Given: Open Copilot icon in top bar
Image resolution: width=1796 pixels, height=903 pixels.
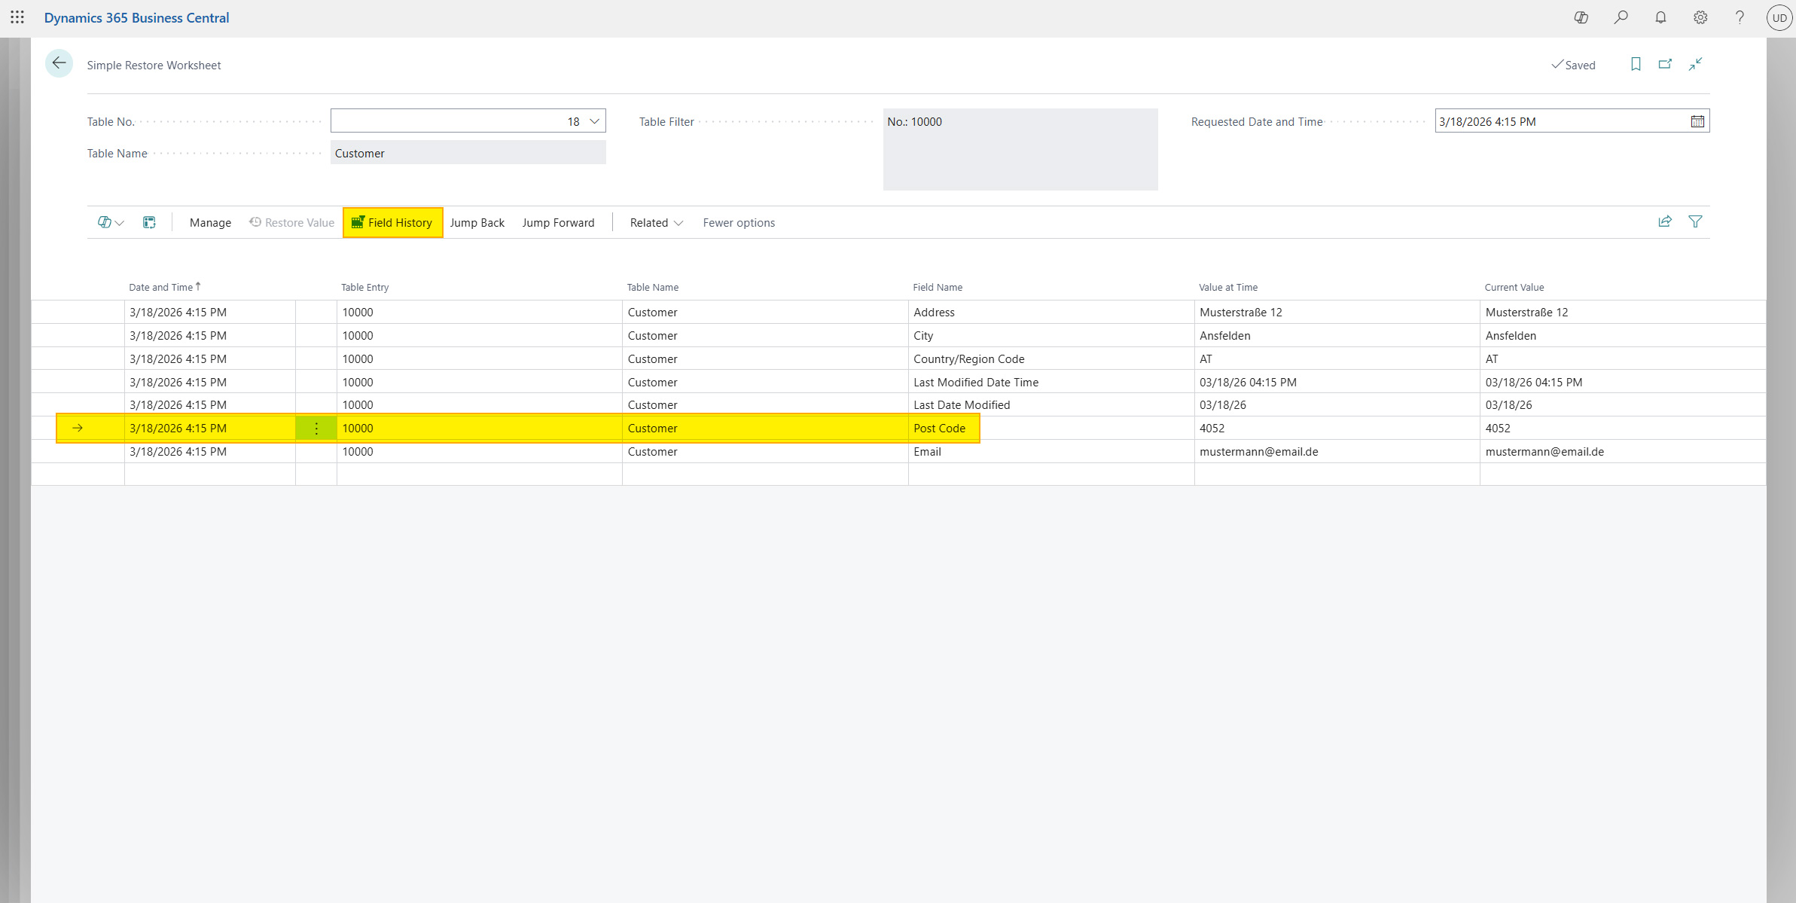Looking at the screenshot, I should pos(1581,17).
